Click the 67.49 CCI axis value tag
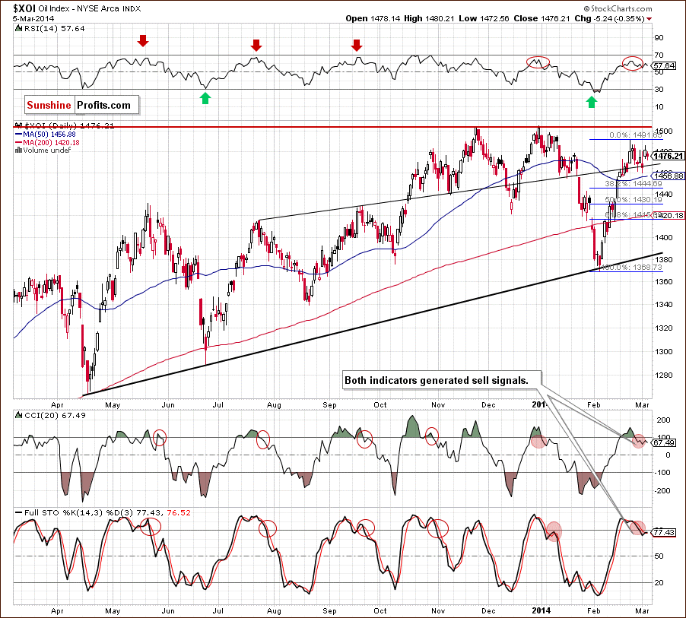The image size is (686, 618). click(664, 443)
